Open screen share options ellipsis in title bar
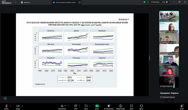This screenshot has height=110, width=188. [80, 2]
